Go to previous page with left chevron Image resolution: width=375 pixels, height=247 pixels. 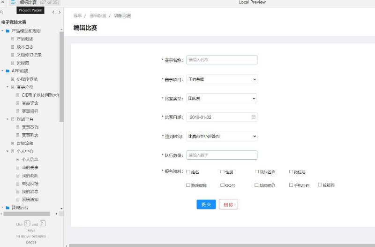[x=53, y=12]
